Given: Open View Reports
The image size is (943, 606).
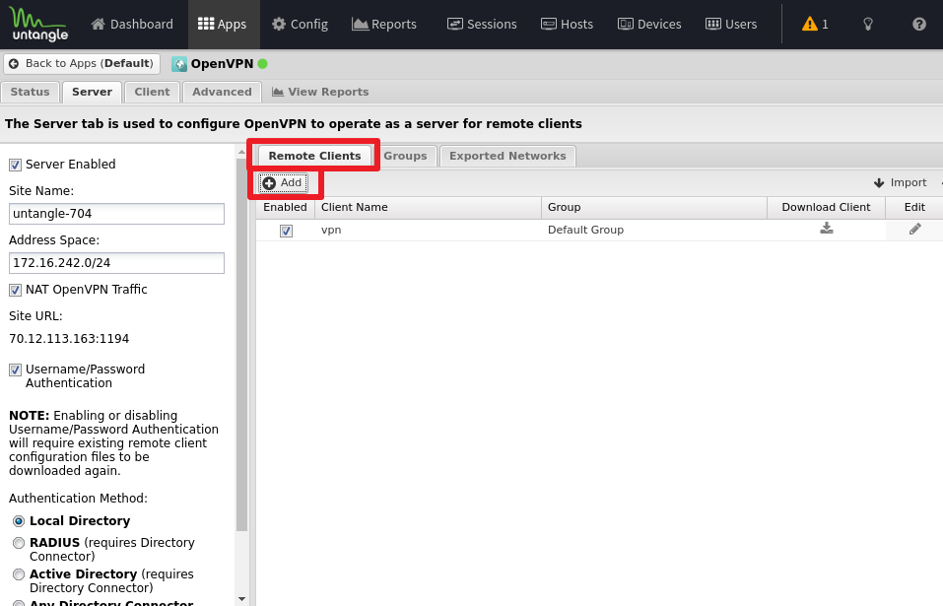Looking at the screenshot, I should click(x=320, y=92).
